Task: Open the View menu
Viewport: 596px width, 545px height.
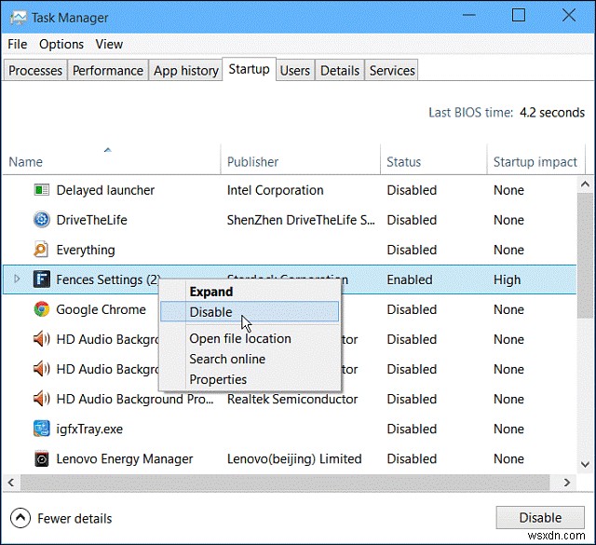Action: pyautogui.click(x=109, y=44)
